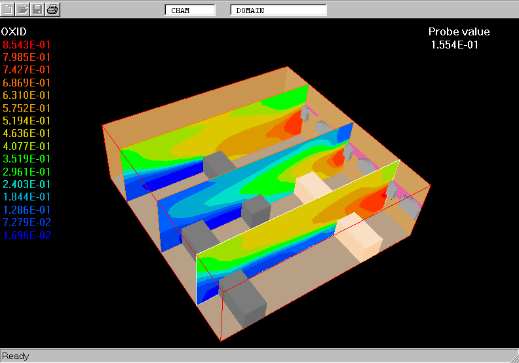Click the orange legend entry 6.310E-01
The height and width of the screenshot is (363, 519).
pyautogui.click(x=27, y=95)
